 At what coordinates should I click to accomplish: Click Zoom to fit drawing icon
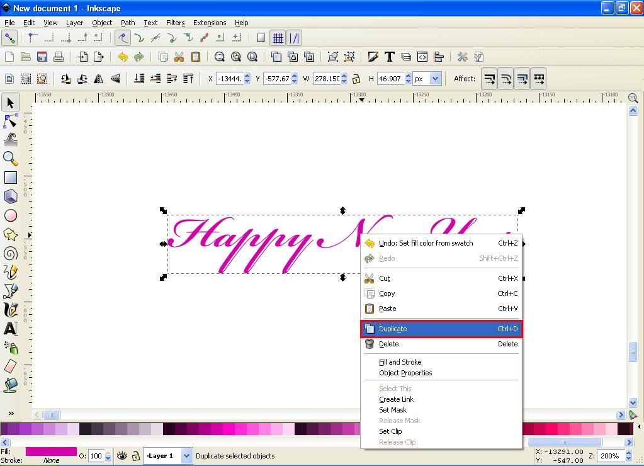235,57
